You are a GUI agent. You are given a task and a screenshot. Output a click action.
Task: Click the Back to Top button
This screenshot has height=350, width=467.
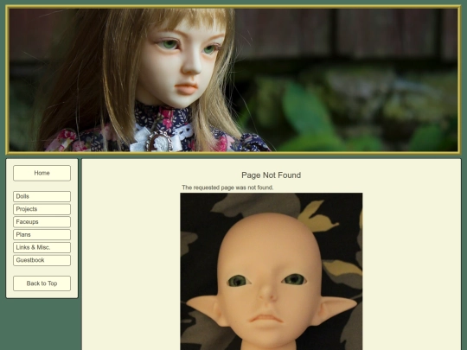[42, 283]
